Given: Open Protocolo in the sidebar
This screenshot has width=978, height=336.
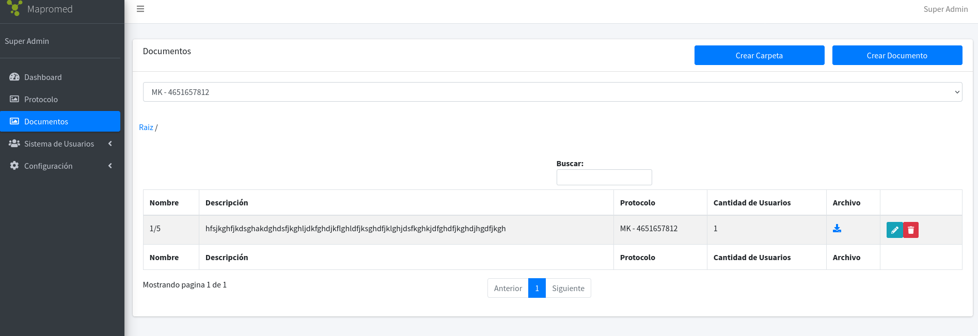Looking at the screenshot, I should (x=41, y=99).
